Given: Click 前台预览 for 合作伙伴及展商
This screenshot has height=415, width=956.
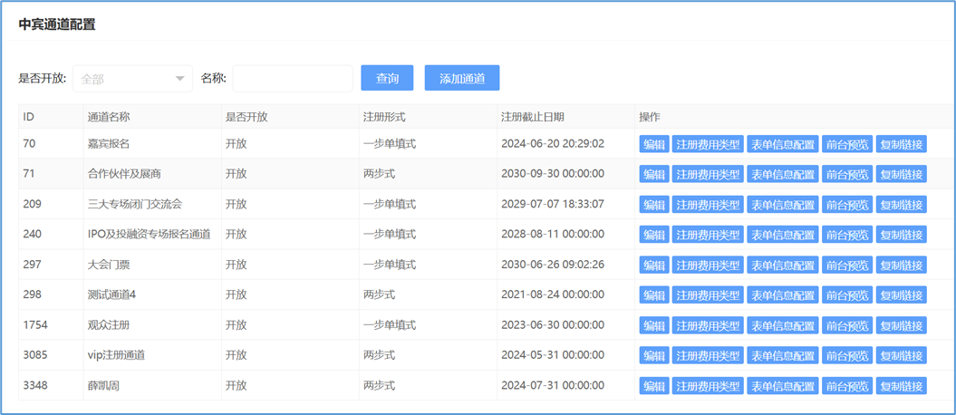Looking at the screenshot, I should point(847,174).
